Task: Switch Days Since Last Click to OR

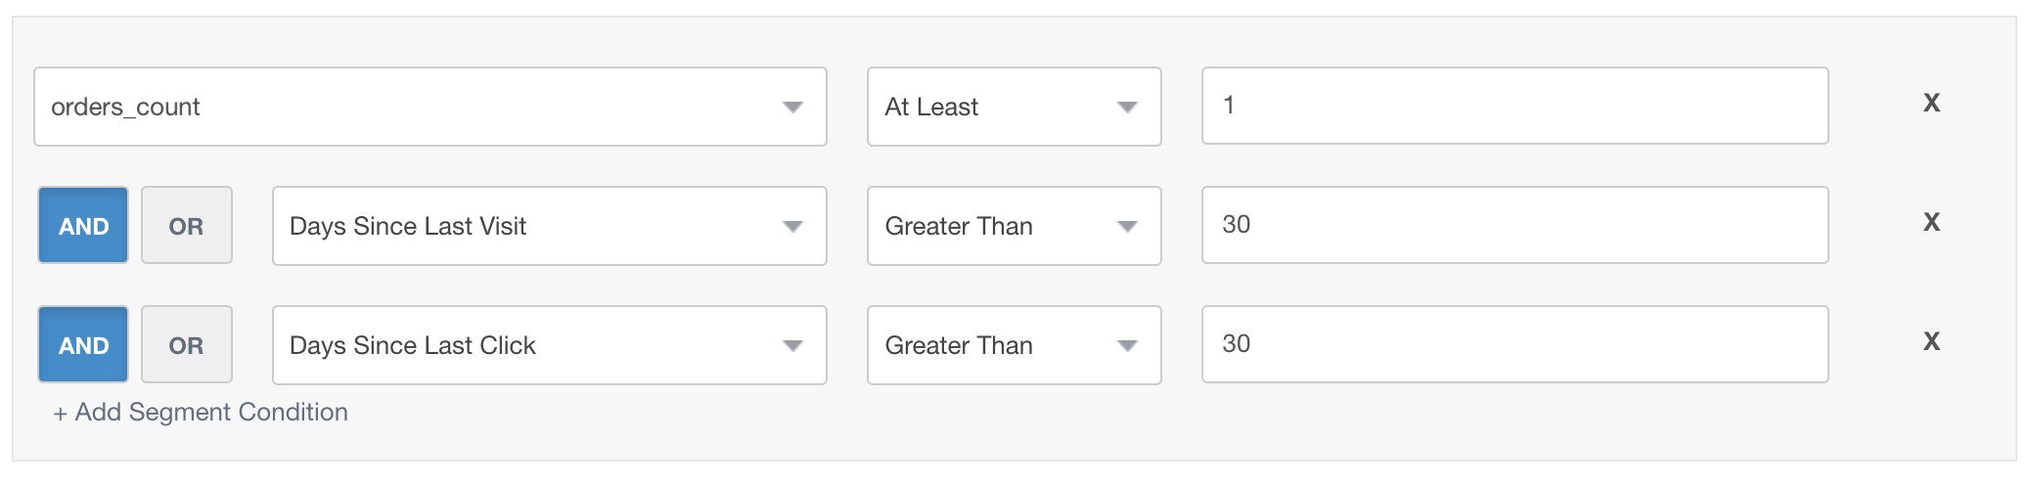Action: (186, 345)
